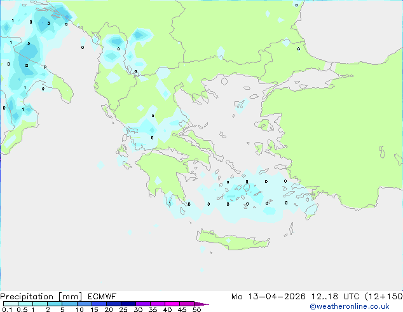This screenshot has width=403, height=312.
Task: Click the legend tick label "50"
Action: [x=196, y=309]
